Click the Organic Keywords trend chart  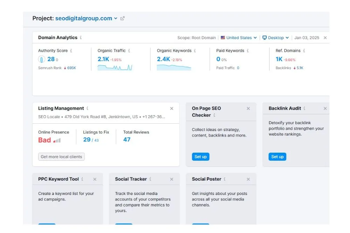coord(174,67)
